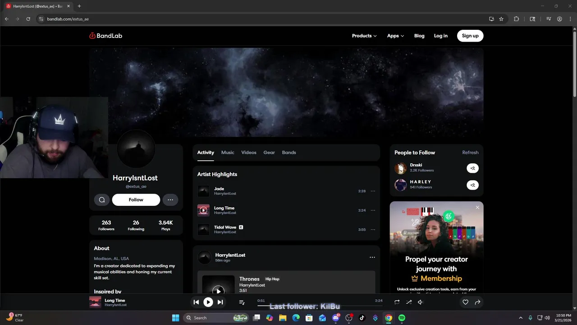This screenshot has height=325, width=577.
Task: Open the Long Time now-playing cover art
Action: 95,302
